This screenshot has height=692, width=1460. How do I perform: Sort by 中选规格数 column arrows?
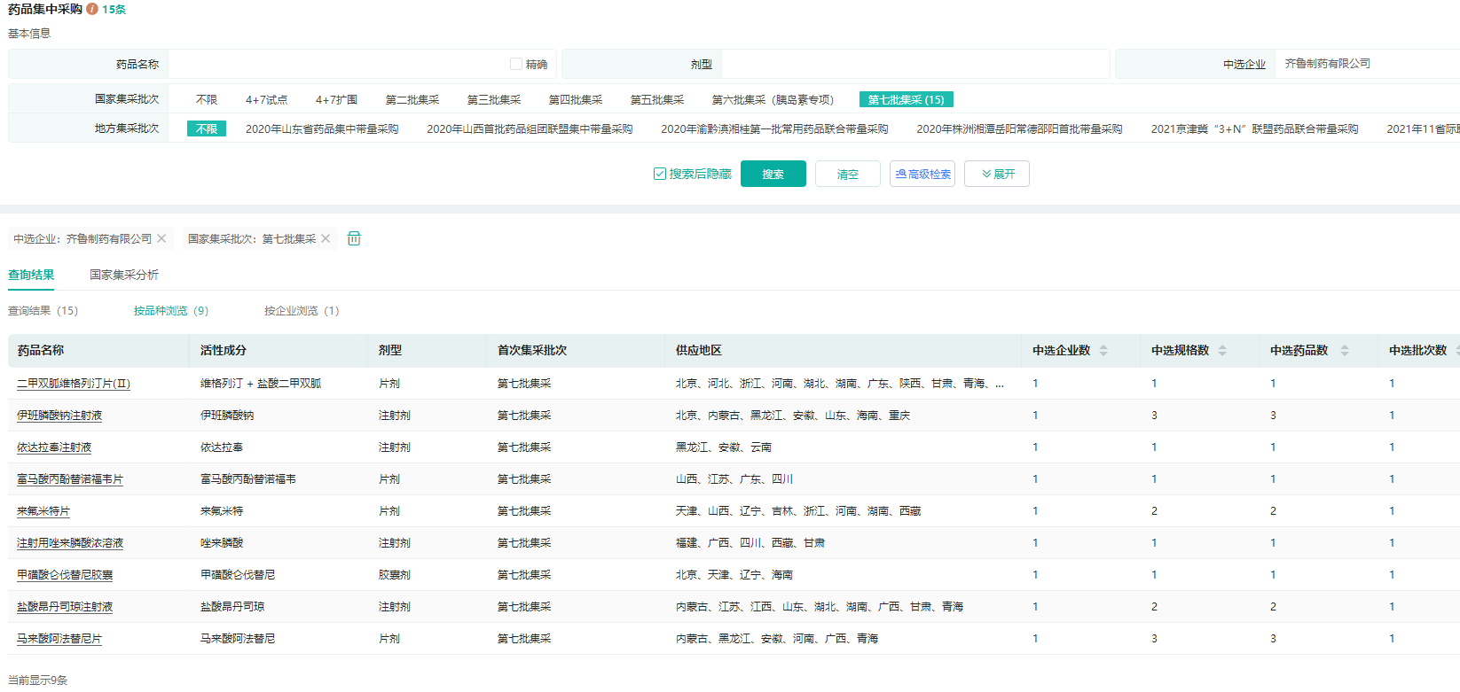(1222, 351)
